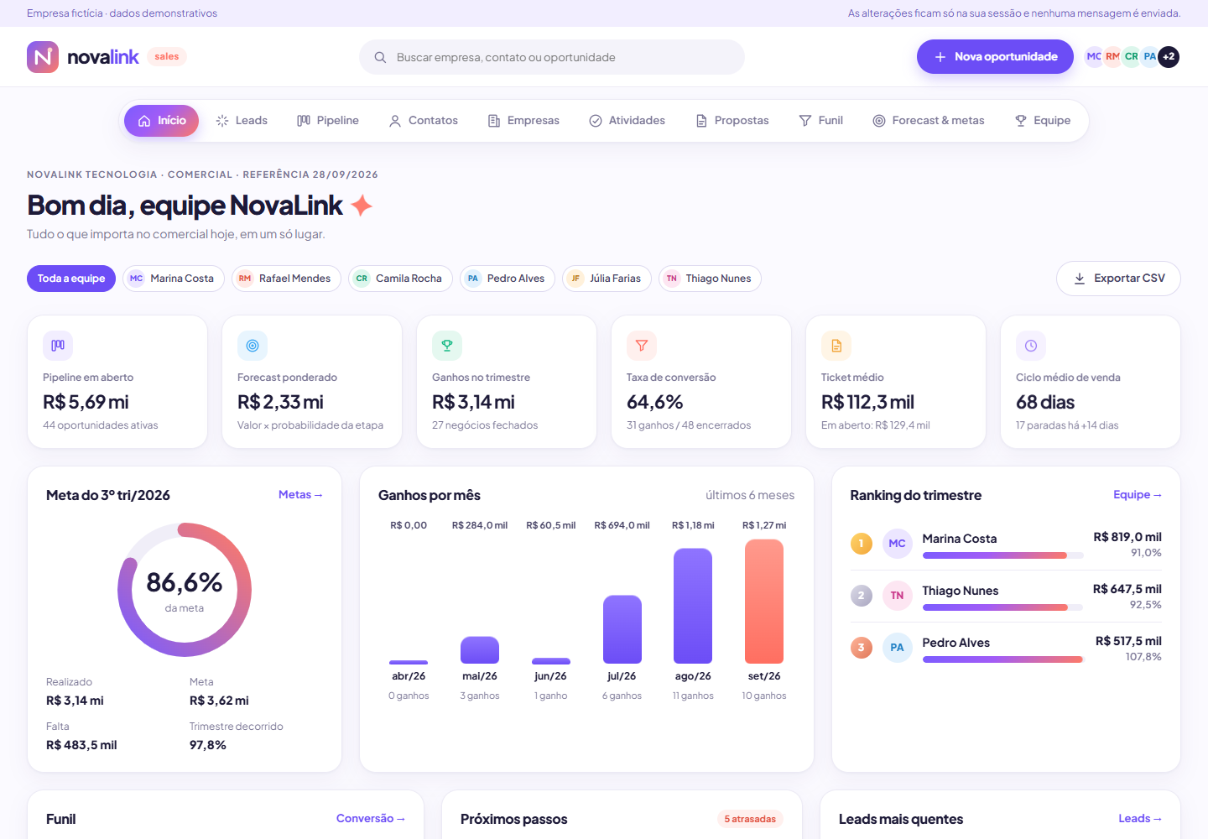Click the Ticket médio document icon

click(x=836, y=346)
